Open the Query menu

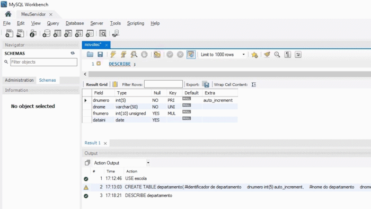pos(53,23)
